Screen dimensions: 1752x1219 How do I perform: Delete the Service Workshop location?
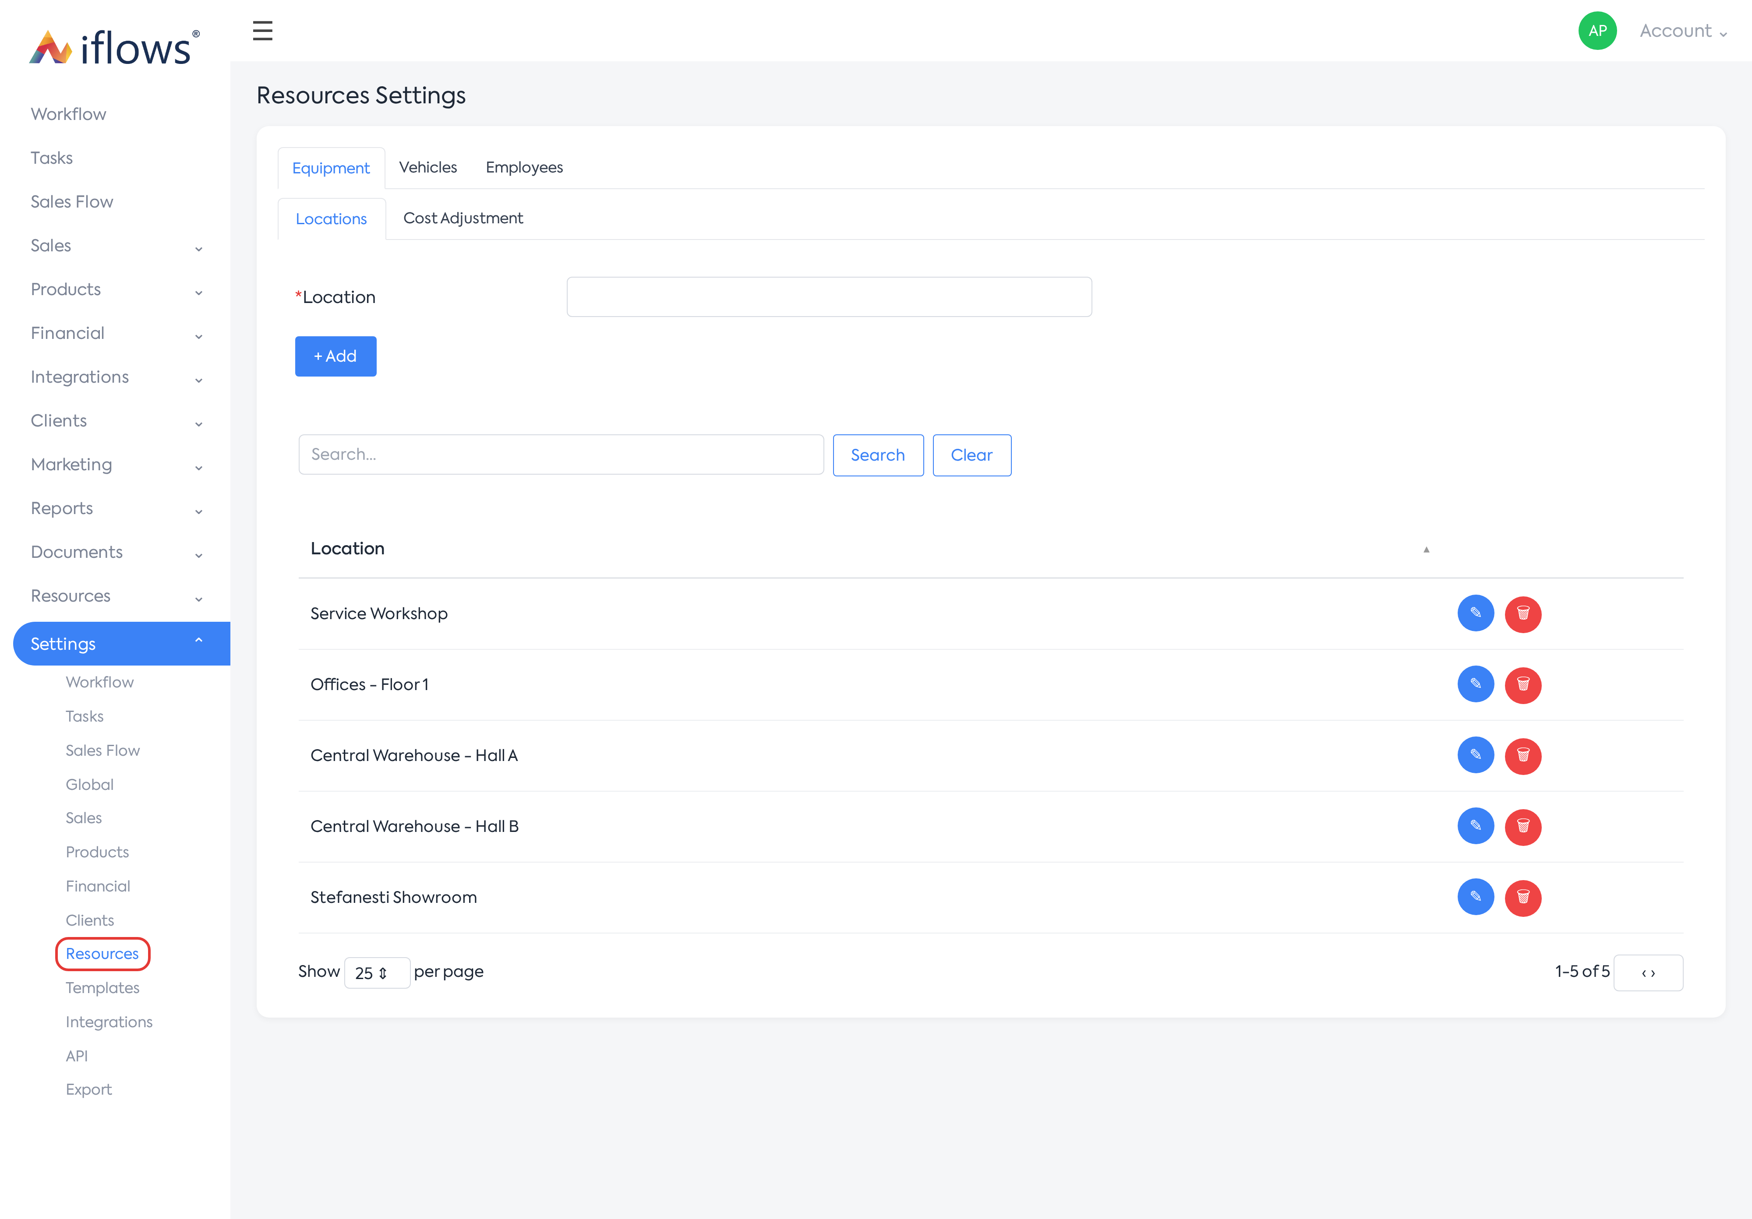pos(1523,614)
